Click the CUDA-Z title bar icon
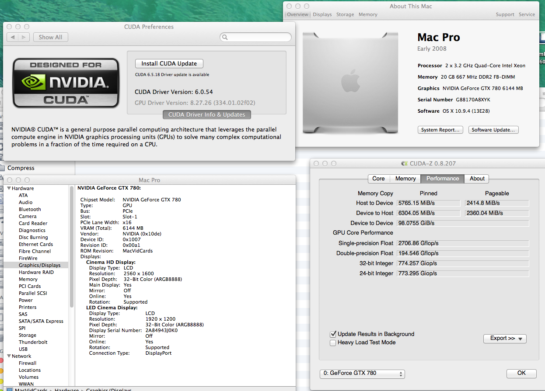Viewport: 545px width, 391px height. click(x=405, y=163)
